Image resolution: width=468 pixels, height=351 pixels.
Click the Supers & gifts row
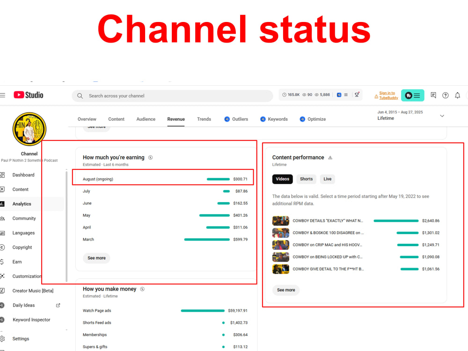pyautogui.click(x=165, y=347)
